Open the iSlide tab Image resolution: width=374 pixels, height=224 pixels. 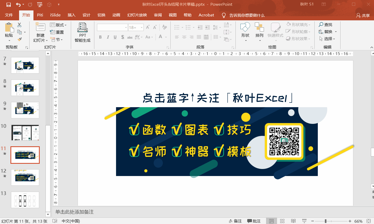pyautogui.click(x=55, y=15)
